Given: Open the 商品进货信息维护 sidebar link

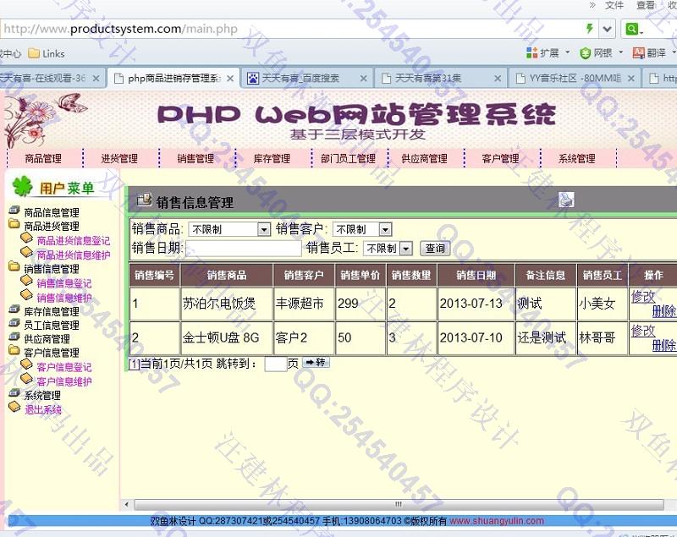Looking at the screenshot, I should coord(73,255).
